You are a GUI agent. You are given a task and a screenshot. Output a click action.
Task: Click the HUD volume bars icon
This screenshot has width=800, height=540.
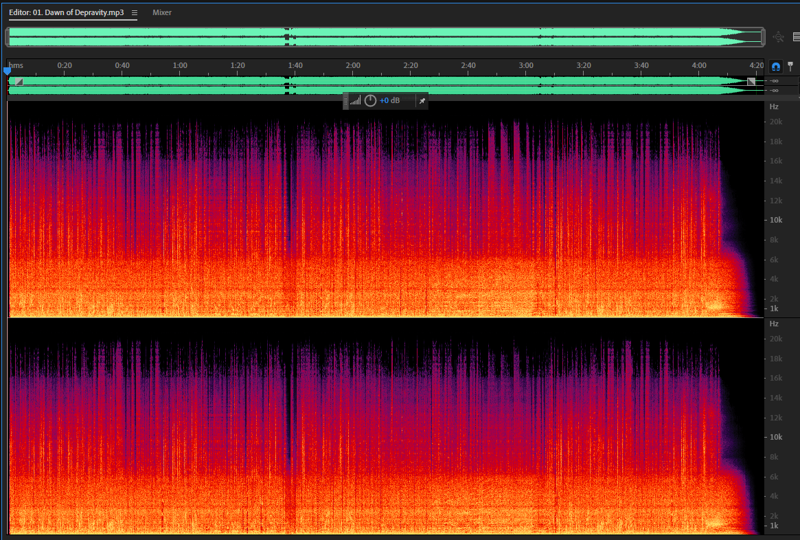coord(355,100)
